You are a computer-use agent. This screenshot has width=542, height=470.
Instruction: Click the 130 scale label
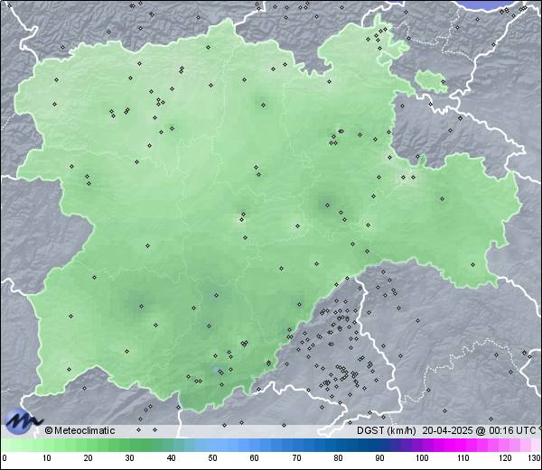tap(535, 458)
